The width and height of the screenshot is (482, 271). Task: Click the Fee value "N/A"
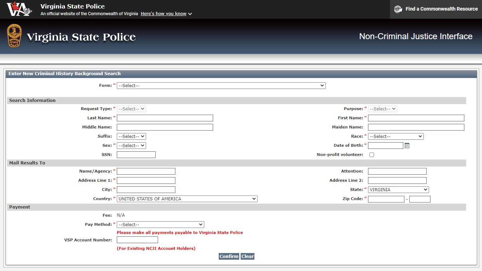coord(121,215)
